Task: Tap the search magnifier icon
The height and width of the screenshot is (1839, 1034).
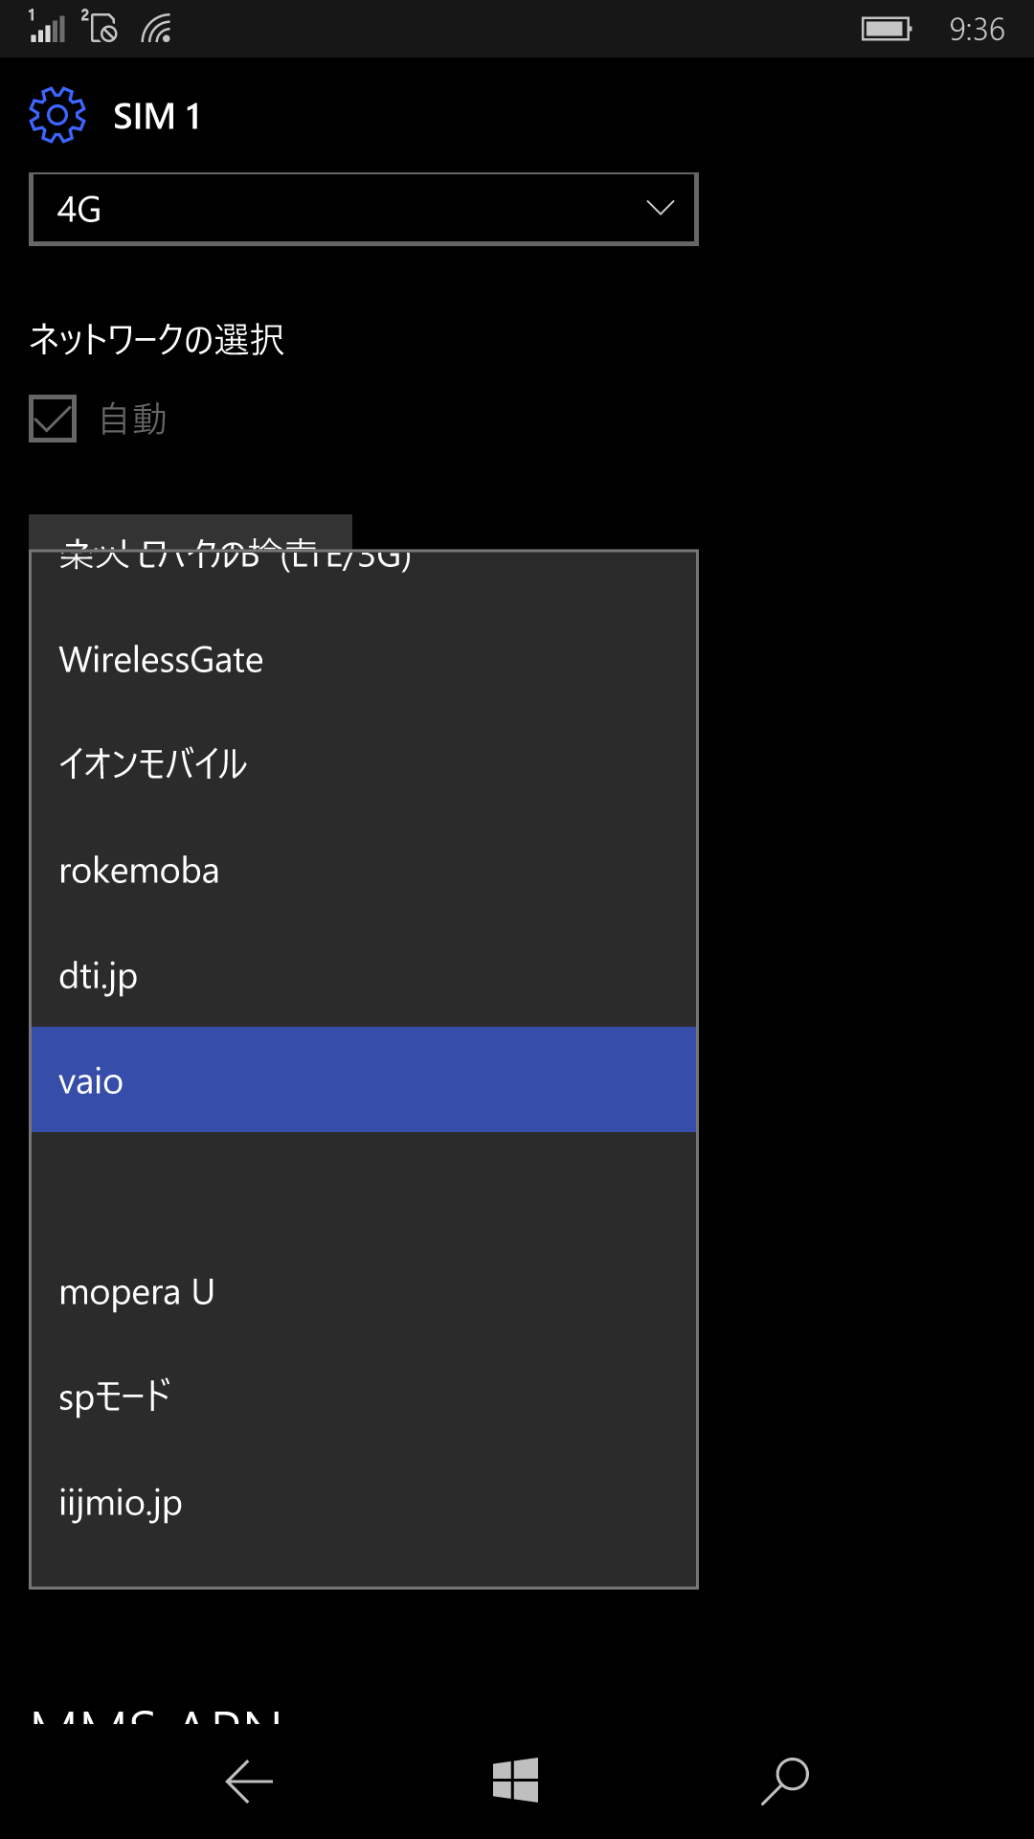Action: [785, 1782]
